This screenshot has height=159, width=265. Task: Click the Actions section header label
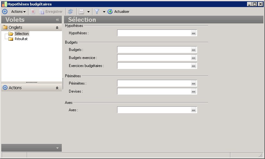[x=15, y=88]
